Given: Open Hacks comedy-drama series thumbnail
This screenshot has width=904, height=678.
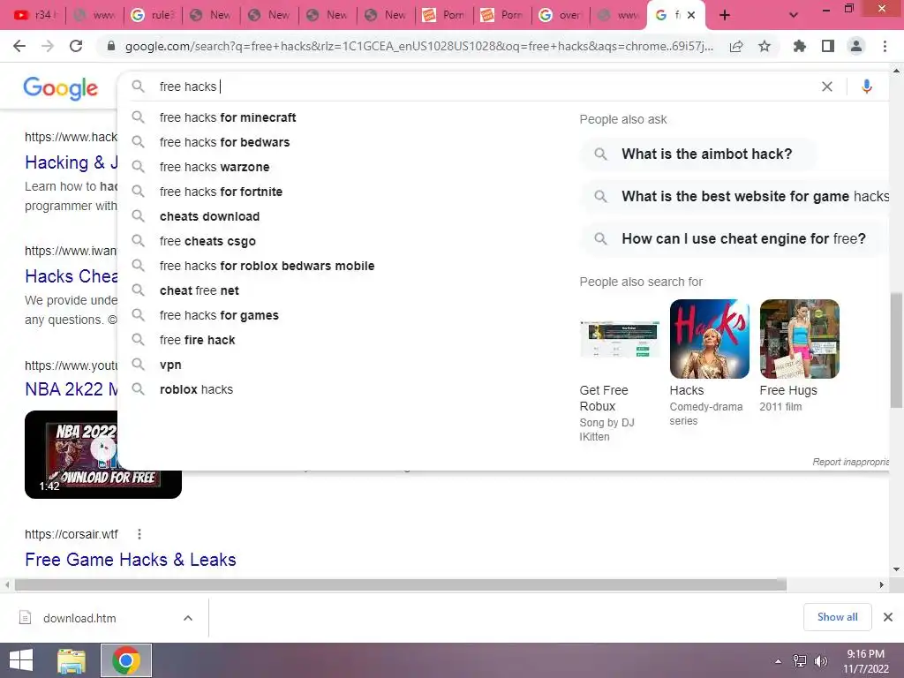Looking at the screenshot, I should (710, 339).
